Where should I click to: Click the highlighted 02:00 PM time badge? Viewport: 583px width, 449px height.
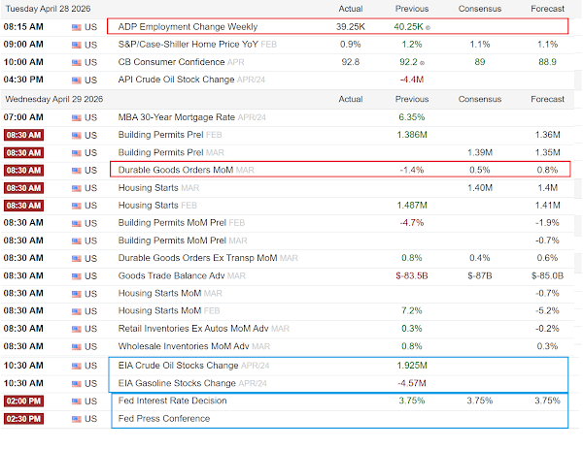point(23,401)
